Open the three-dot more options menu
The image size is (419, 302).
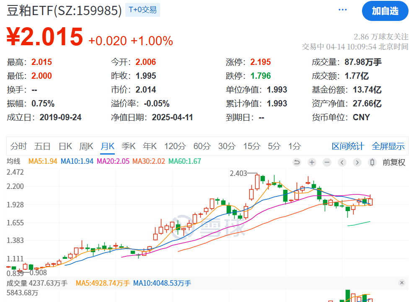[x=343, y=10]
